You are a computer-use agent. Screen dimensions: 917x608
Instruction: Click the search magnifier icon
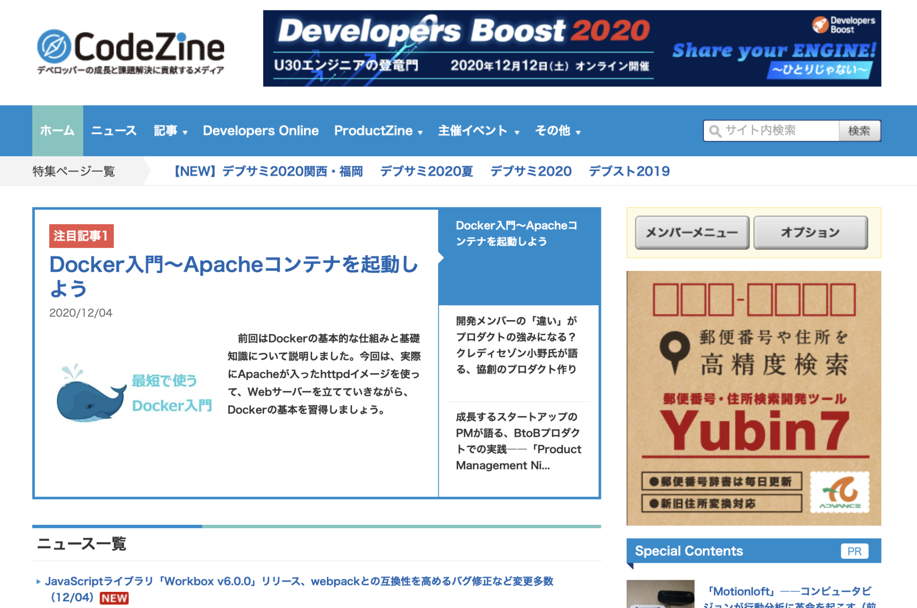pos(715,130)
